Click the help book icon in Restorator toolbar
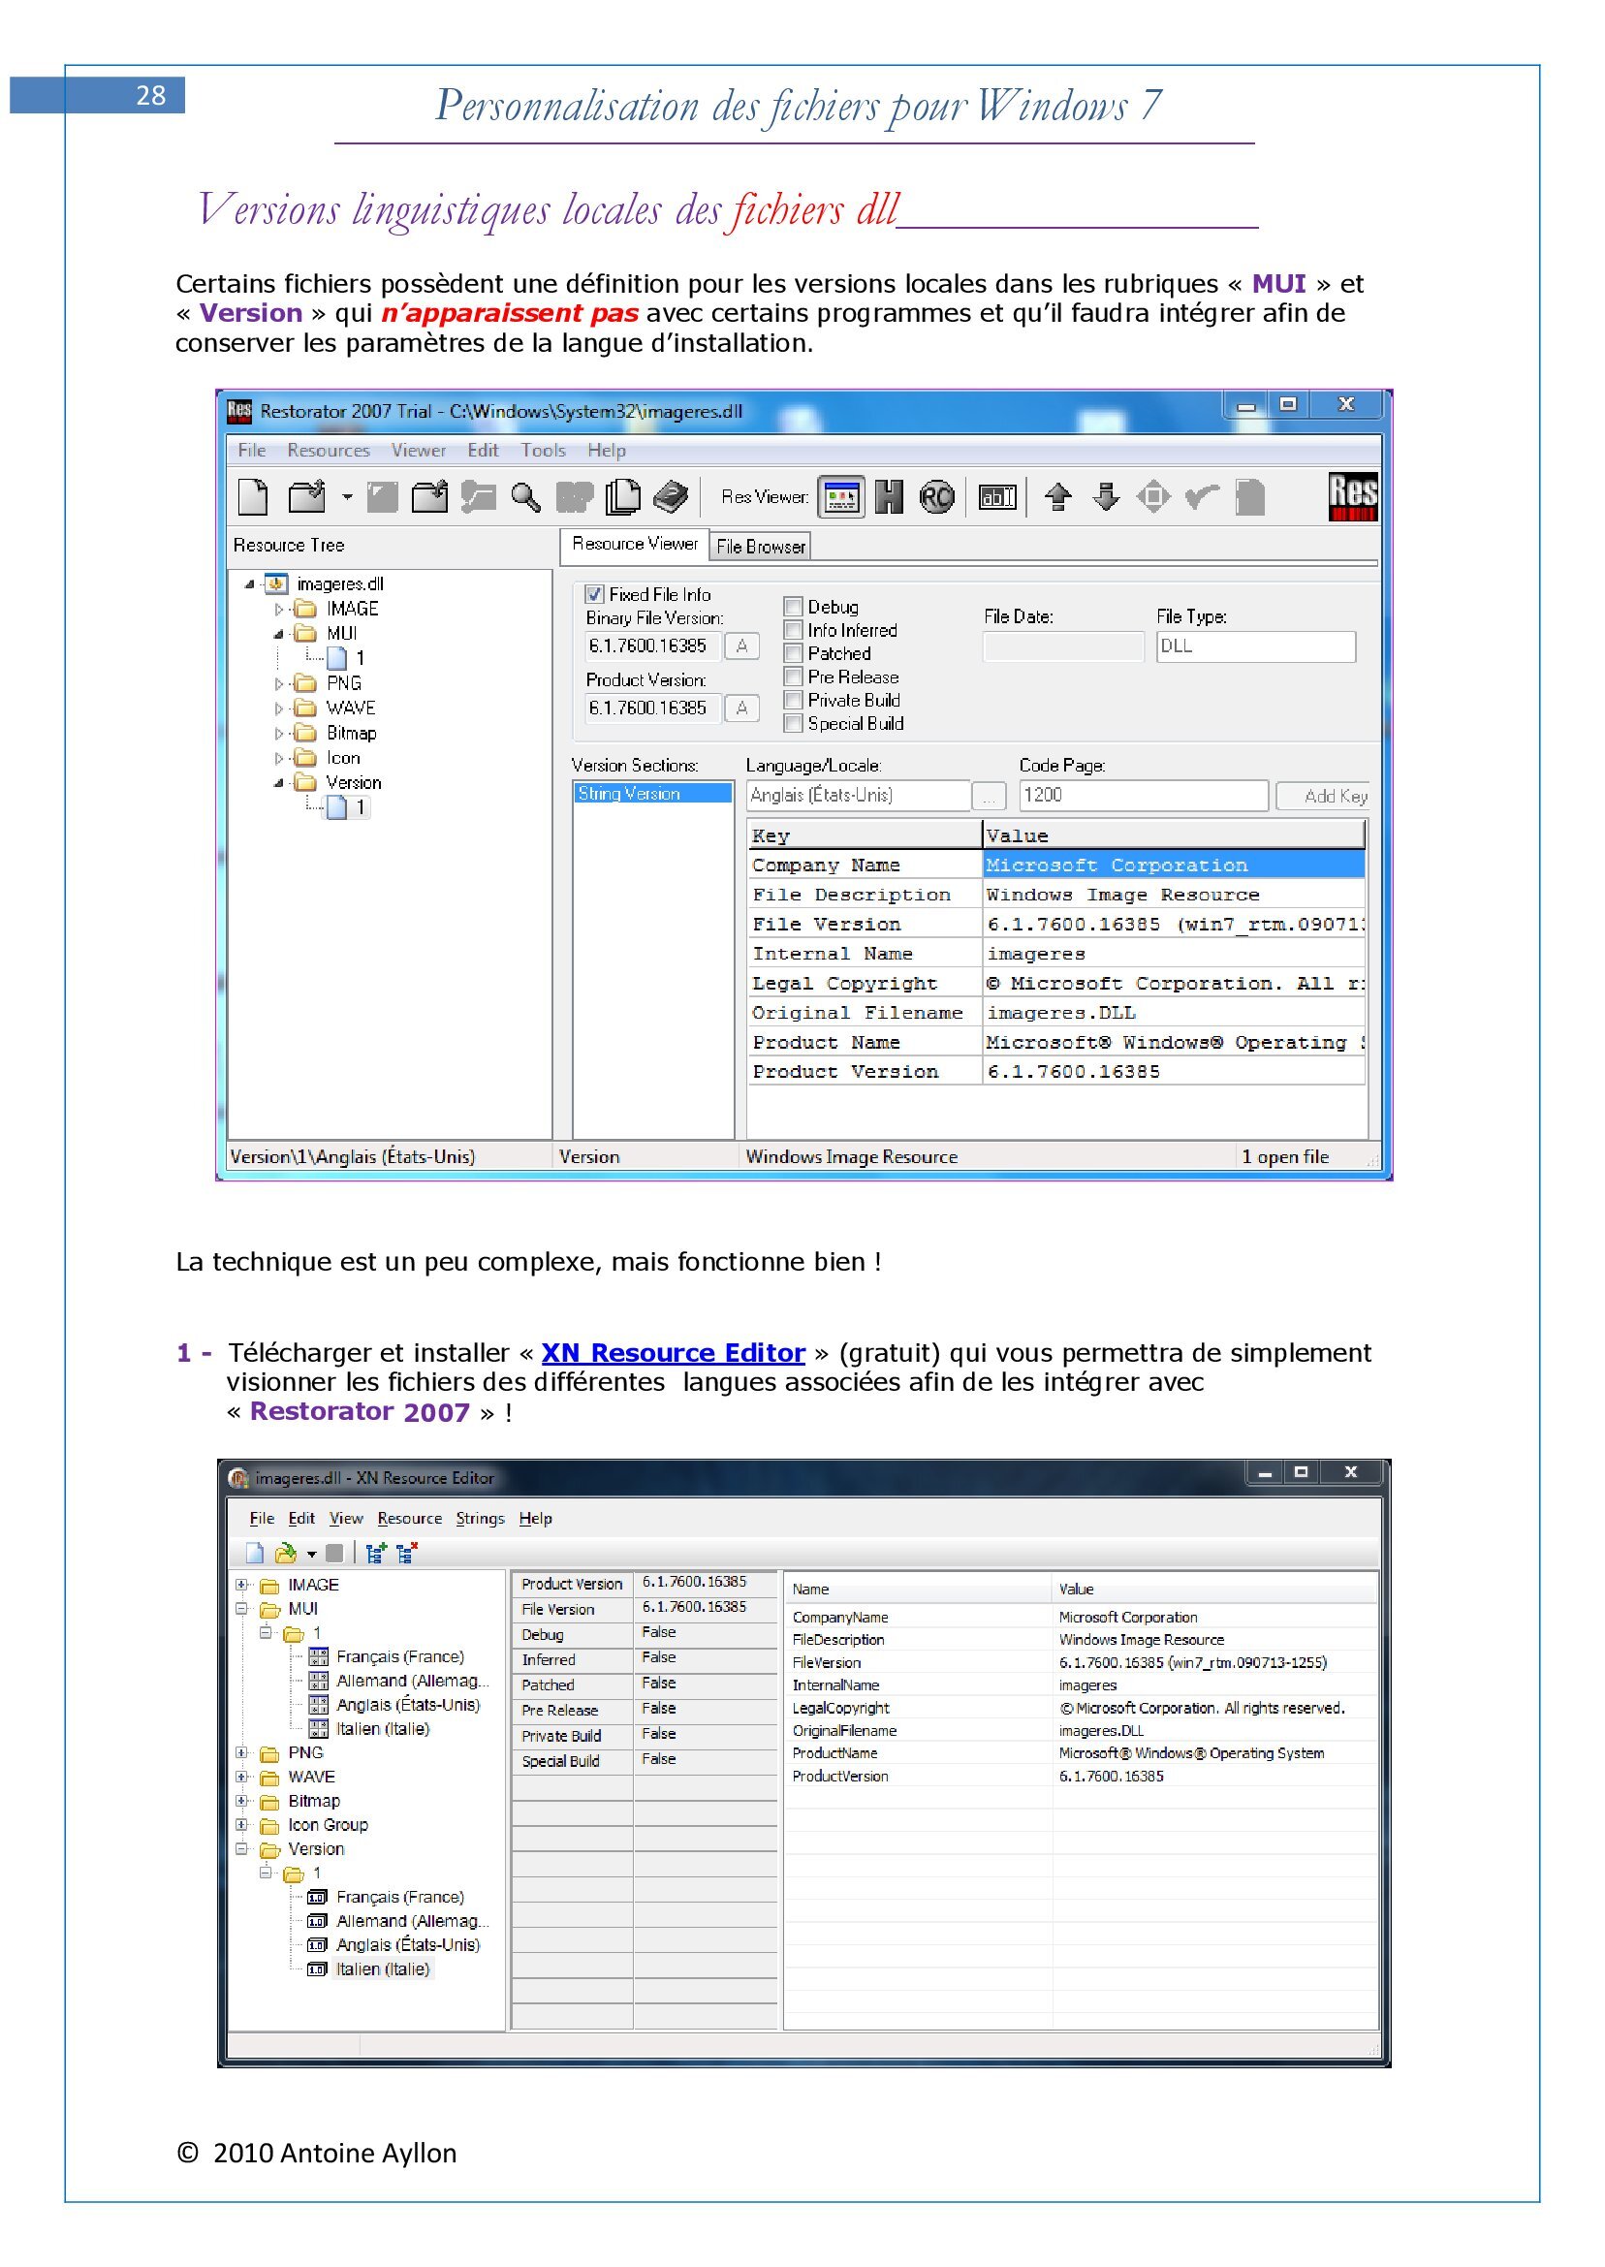Image resolution: width=1605 pixels, height=2267 pixels. point(671,496)
